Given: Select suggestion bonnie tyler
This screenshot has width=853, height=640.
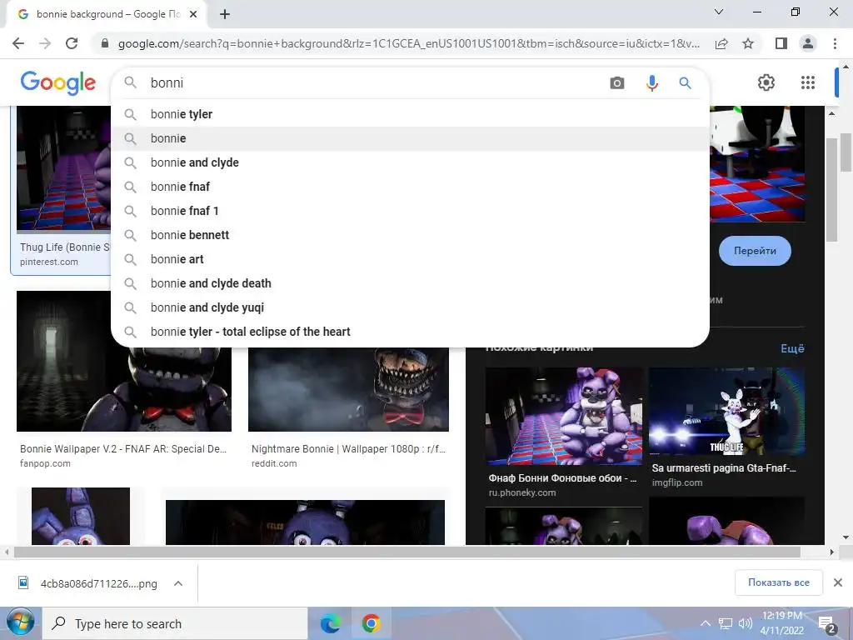Looking at the screenshot, I should (410, 114).
